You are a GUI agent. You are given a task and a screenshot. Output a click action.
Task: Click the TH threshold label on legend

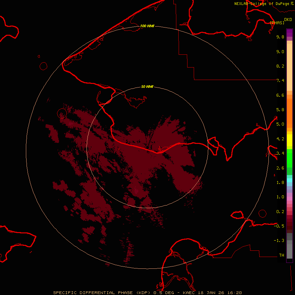282,255
